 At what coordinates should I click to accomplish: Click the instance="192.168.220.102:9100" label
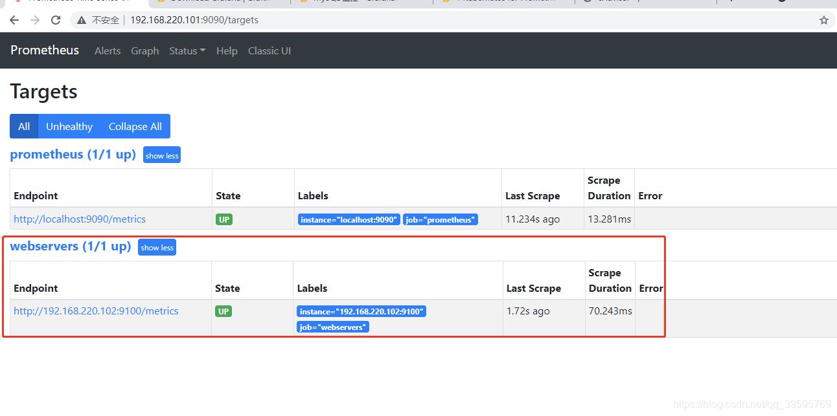tap(361, 312)
